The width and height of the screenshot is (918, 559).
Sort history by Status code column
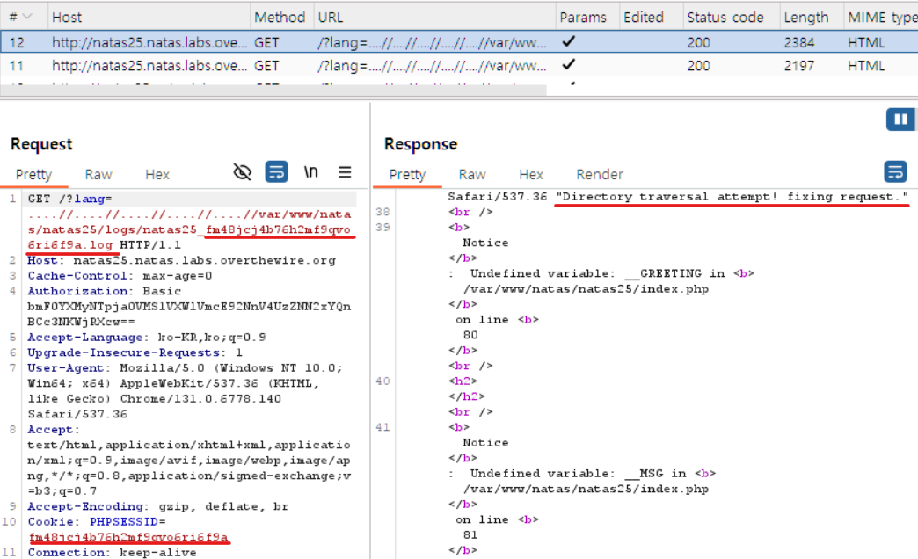[x=727, y=17]
